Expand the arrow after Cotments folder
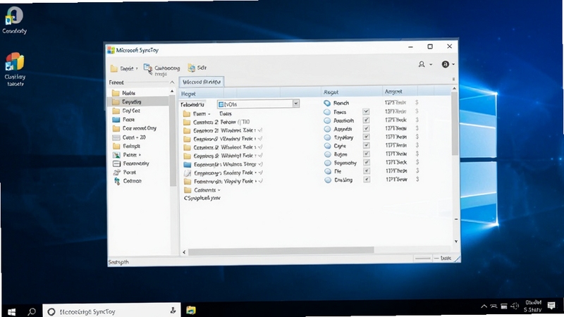Image resolution: width=564 pixels, height=317 pixels. (219, 190)
